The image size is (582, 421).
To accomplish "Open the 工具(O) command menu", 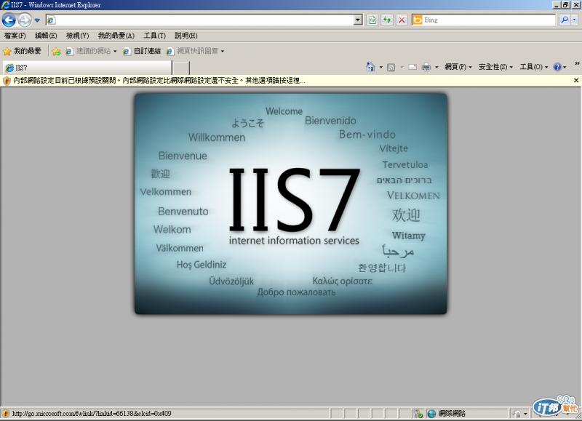I will coord(534,67).
